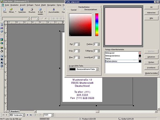Screen dimensions: 160x120
Task: Open the Einfügen menu
Action: pos(30,5)
